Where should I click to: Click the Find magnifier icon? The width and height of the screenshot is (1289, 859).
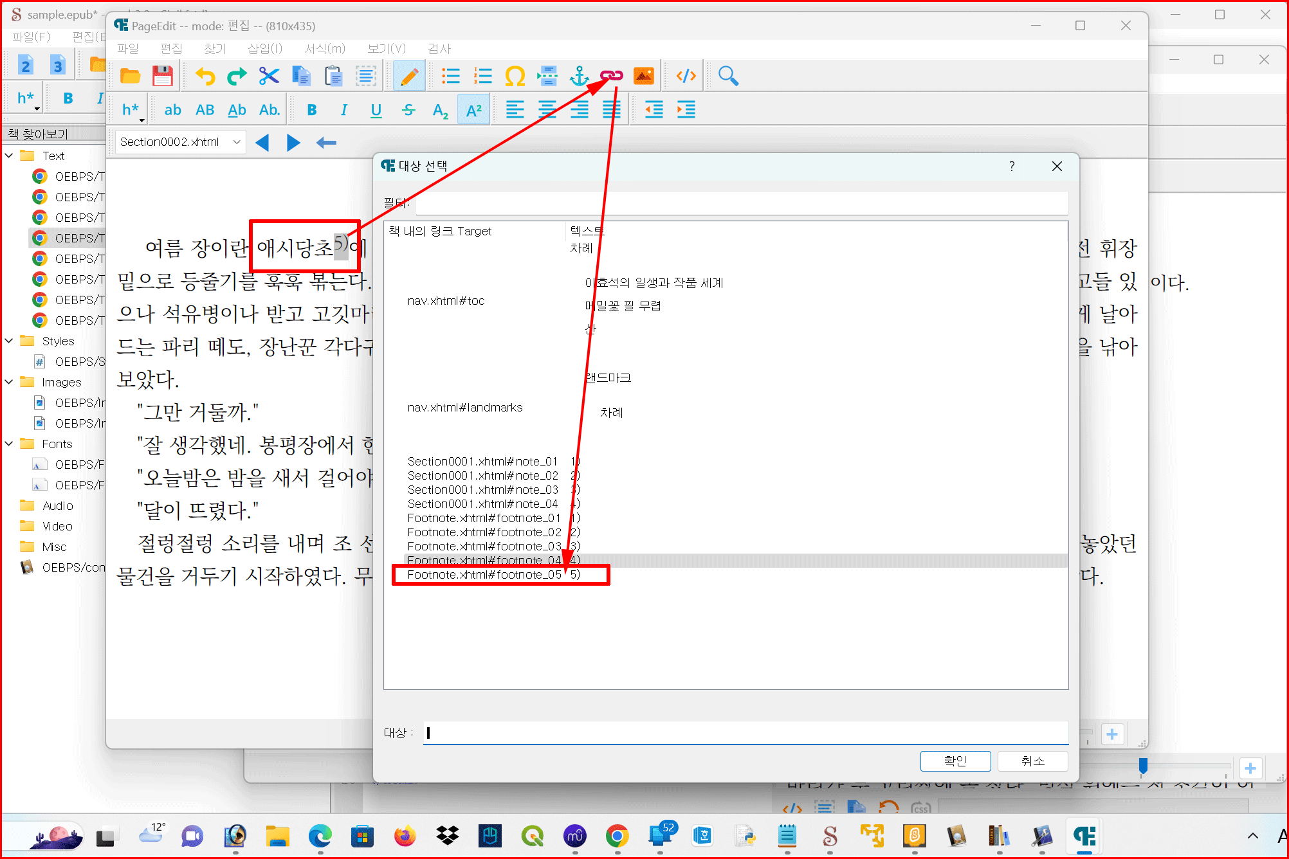pos(728,76)
